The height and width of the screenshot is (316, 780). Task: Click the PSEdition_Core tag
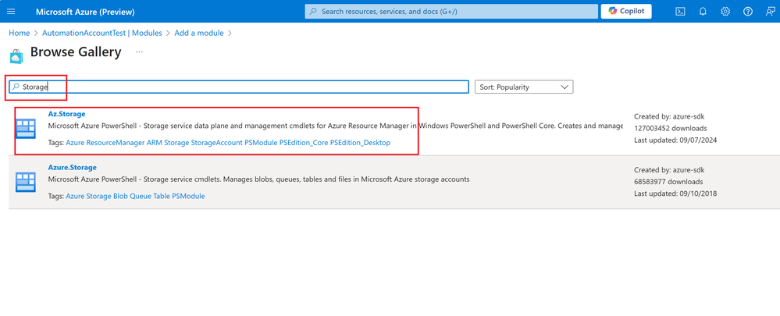304,143
